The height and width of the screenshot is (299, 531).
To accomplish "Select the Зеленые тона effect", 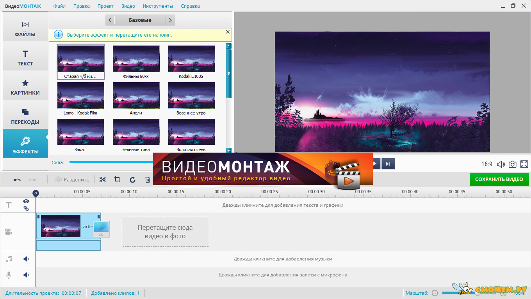I will click(x=136, y=135).
